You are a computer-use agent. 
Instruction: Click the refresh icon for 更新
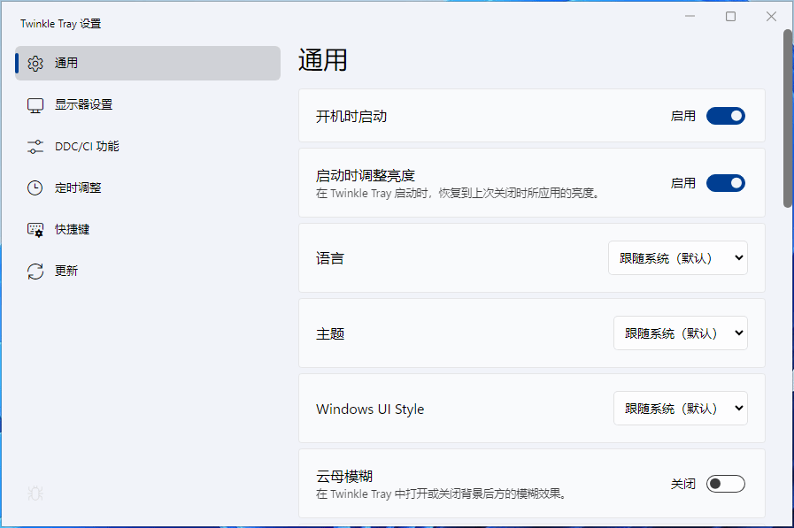point(35,271)
